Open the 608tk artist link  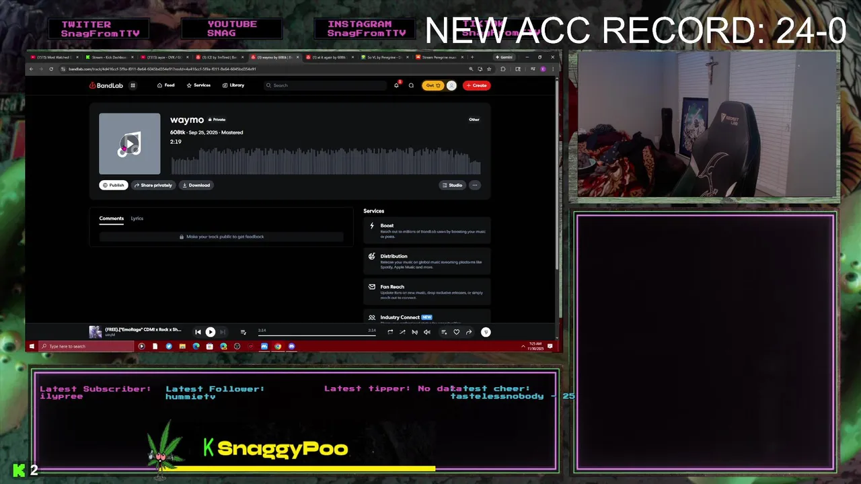click(x=177, y=132)
